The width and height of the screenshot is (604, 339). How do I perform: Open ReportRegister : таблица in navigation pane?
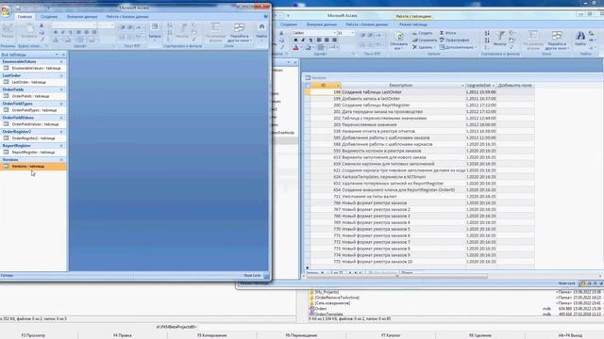[33, 153]
